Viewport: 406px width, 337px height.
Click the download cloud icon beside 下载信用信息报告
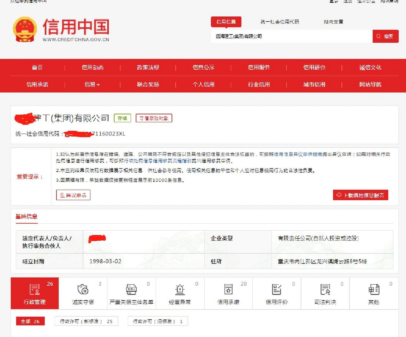point(339,195)
